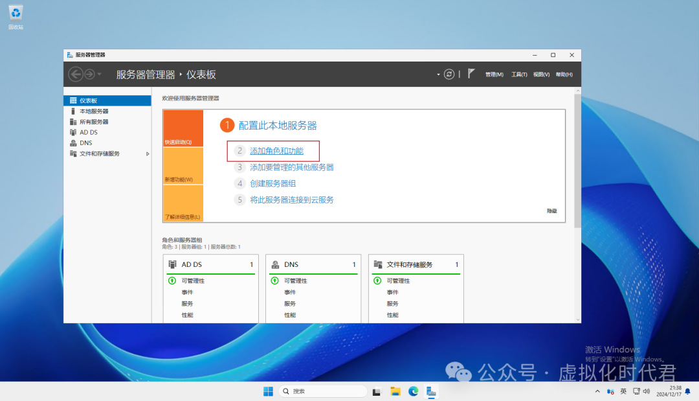Open the 工具(T) menu
The height and width of the screenshot is (401, 699).
coord(519,74)
